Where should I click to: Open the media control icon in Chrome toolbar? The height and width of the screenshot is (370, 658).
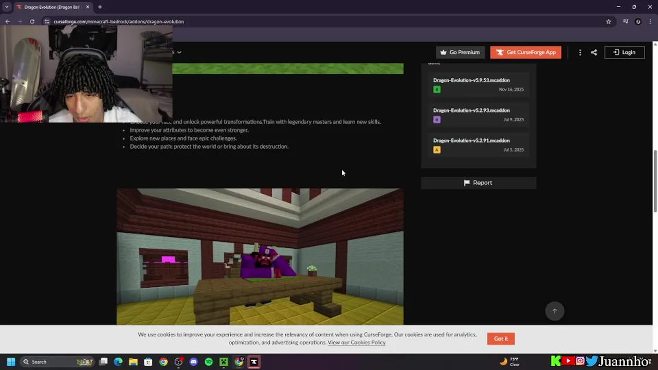626,22
